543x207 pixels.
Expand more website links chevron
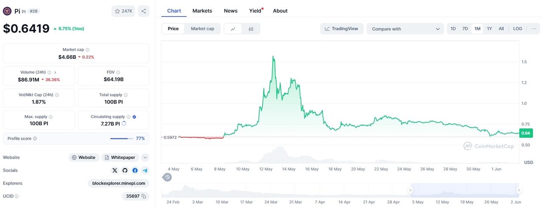145,157
